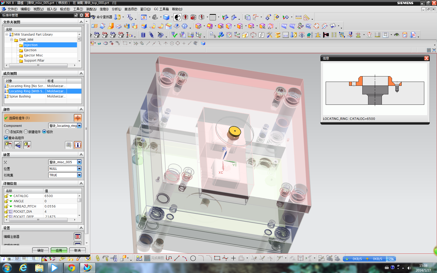Open the 位置 dropdown showing NULL
This screenshot has width=437, height=273.
pyautogui.click(x=79, y=169)
